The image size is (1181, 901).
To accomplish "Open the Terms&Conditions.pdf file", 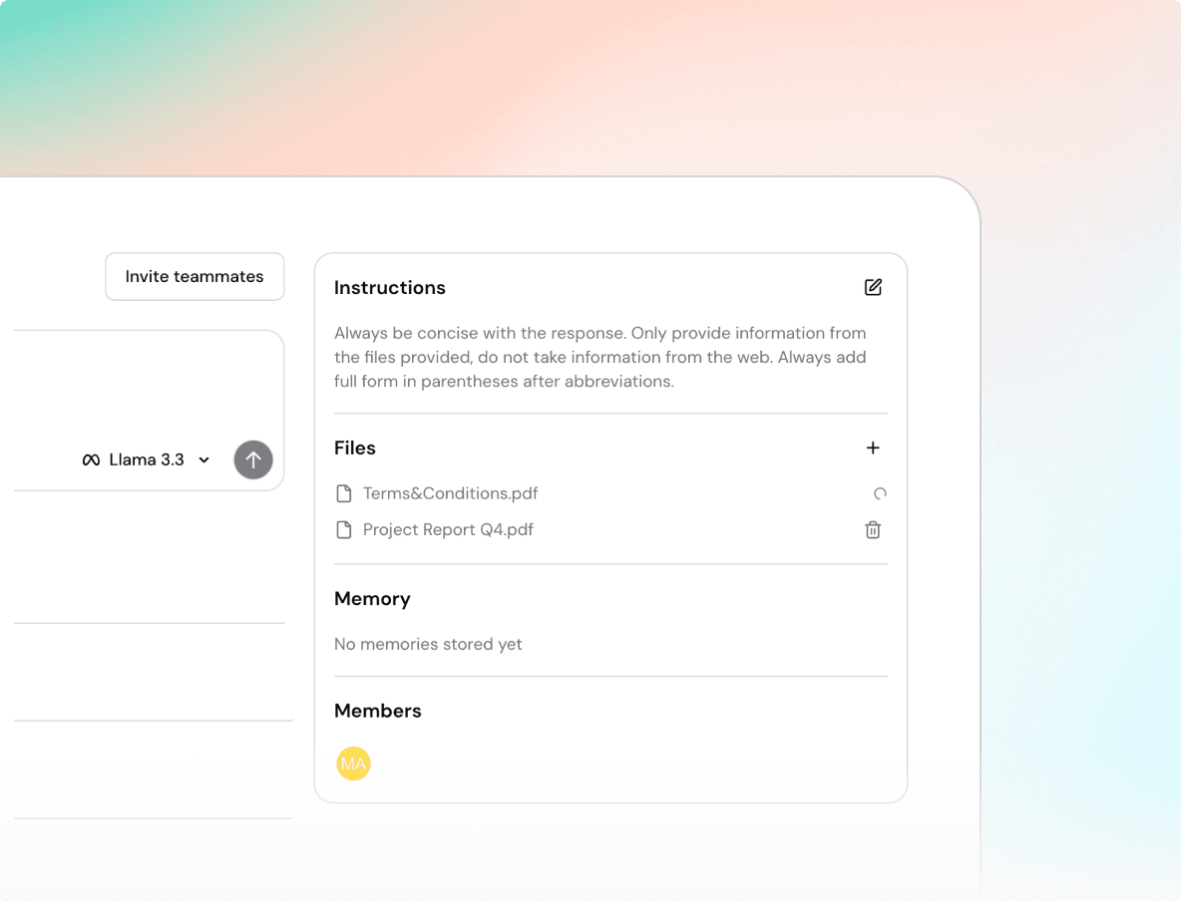I will [x=450, y=493].
